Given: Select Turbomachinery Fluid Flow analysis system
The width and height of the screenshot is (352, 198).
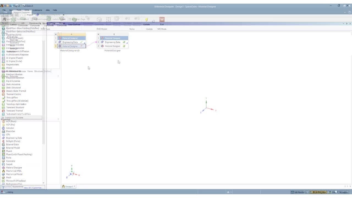Looking at the screenshot, I should click(18, 114).
